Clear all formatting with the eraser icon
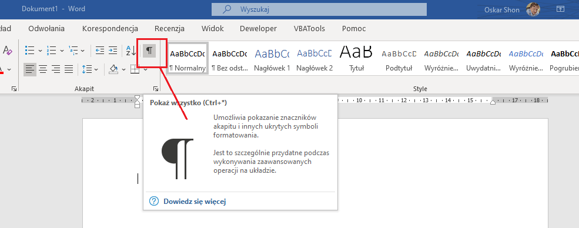The image size is (579, 228). [8, 50]
